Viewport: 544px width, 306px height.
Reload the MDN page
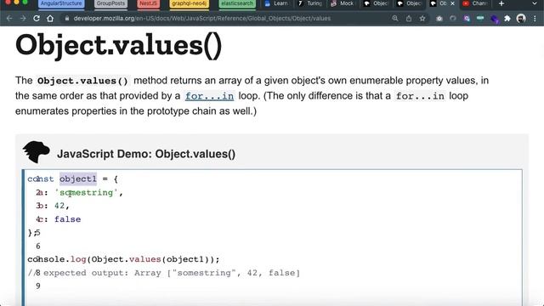click(x=37, y=19)
